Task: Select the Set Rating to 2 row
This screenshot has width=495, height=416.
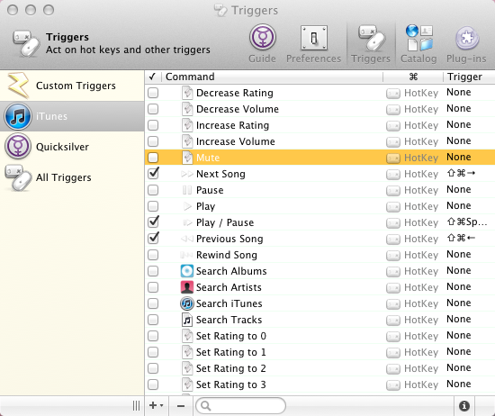Action: click(319, 368)
